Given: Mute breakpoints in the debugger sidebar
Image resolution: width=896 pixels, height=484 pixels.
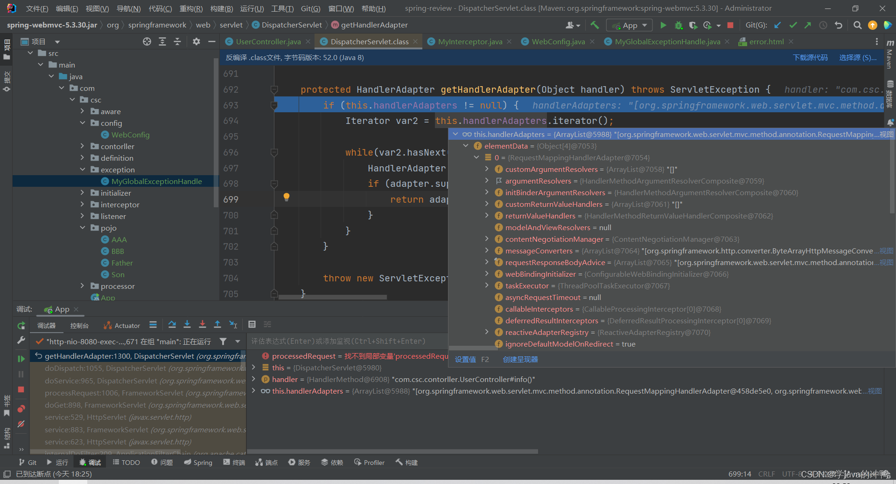Looking at the screenshot, I should click(21, 424).
